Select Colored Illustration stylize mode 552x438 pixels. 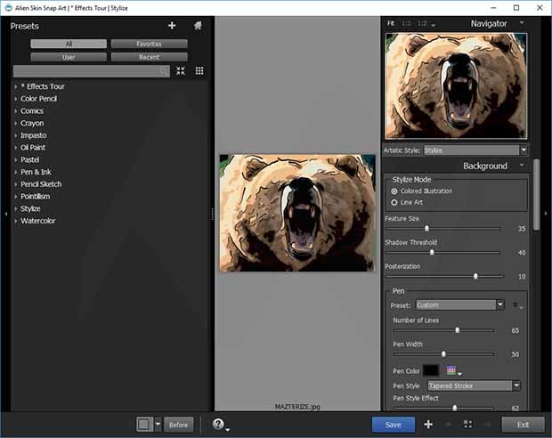tap(394, 191)
